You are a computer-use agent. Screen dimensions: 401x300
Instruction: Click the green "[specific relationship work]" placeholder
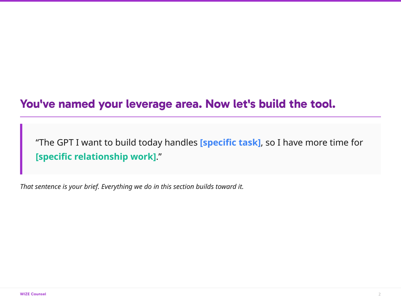pyautogui.click(x=96, y=157)
